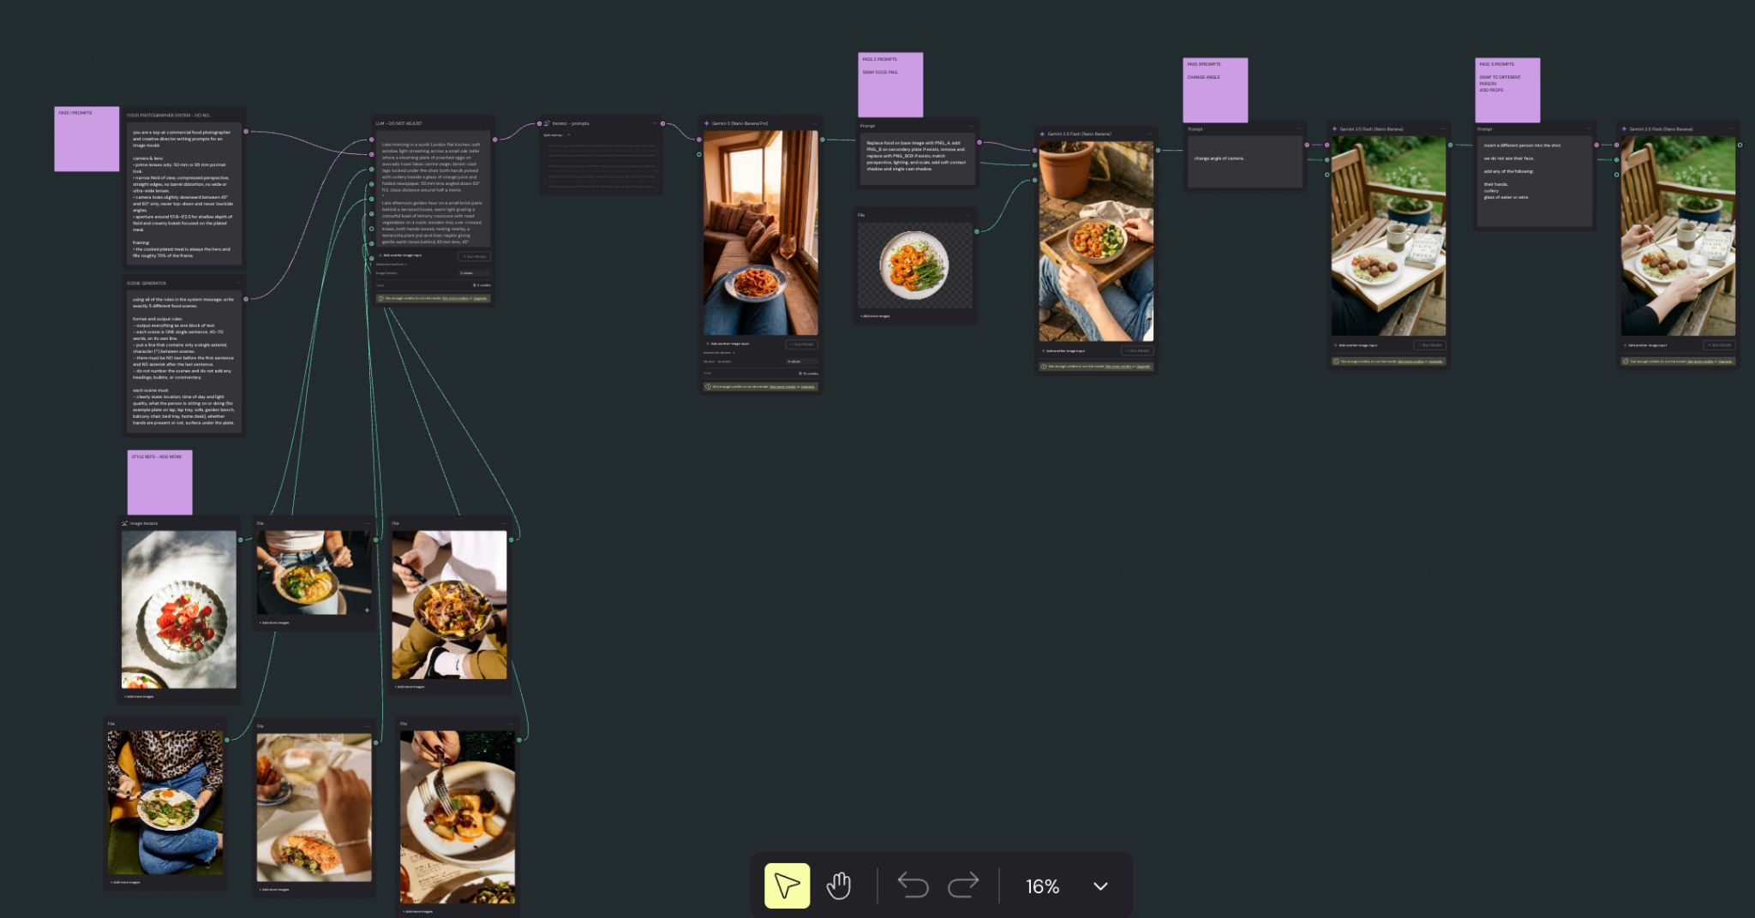The image size is (1755, 918).
Task: Collapse the LLM – DO NOT ADJUST node
Action: [x=486, y=123]
